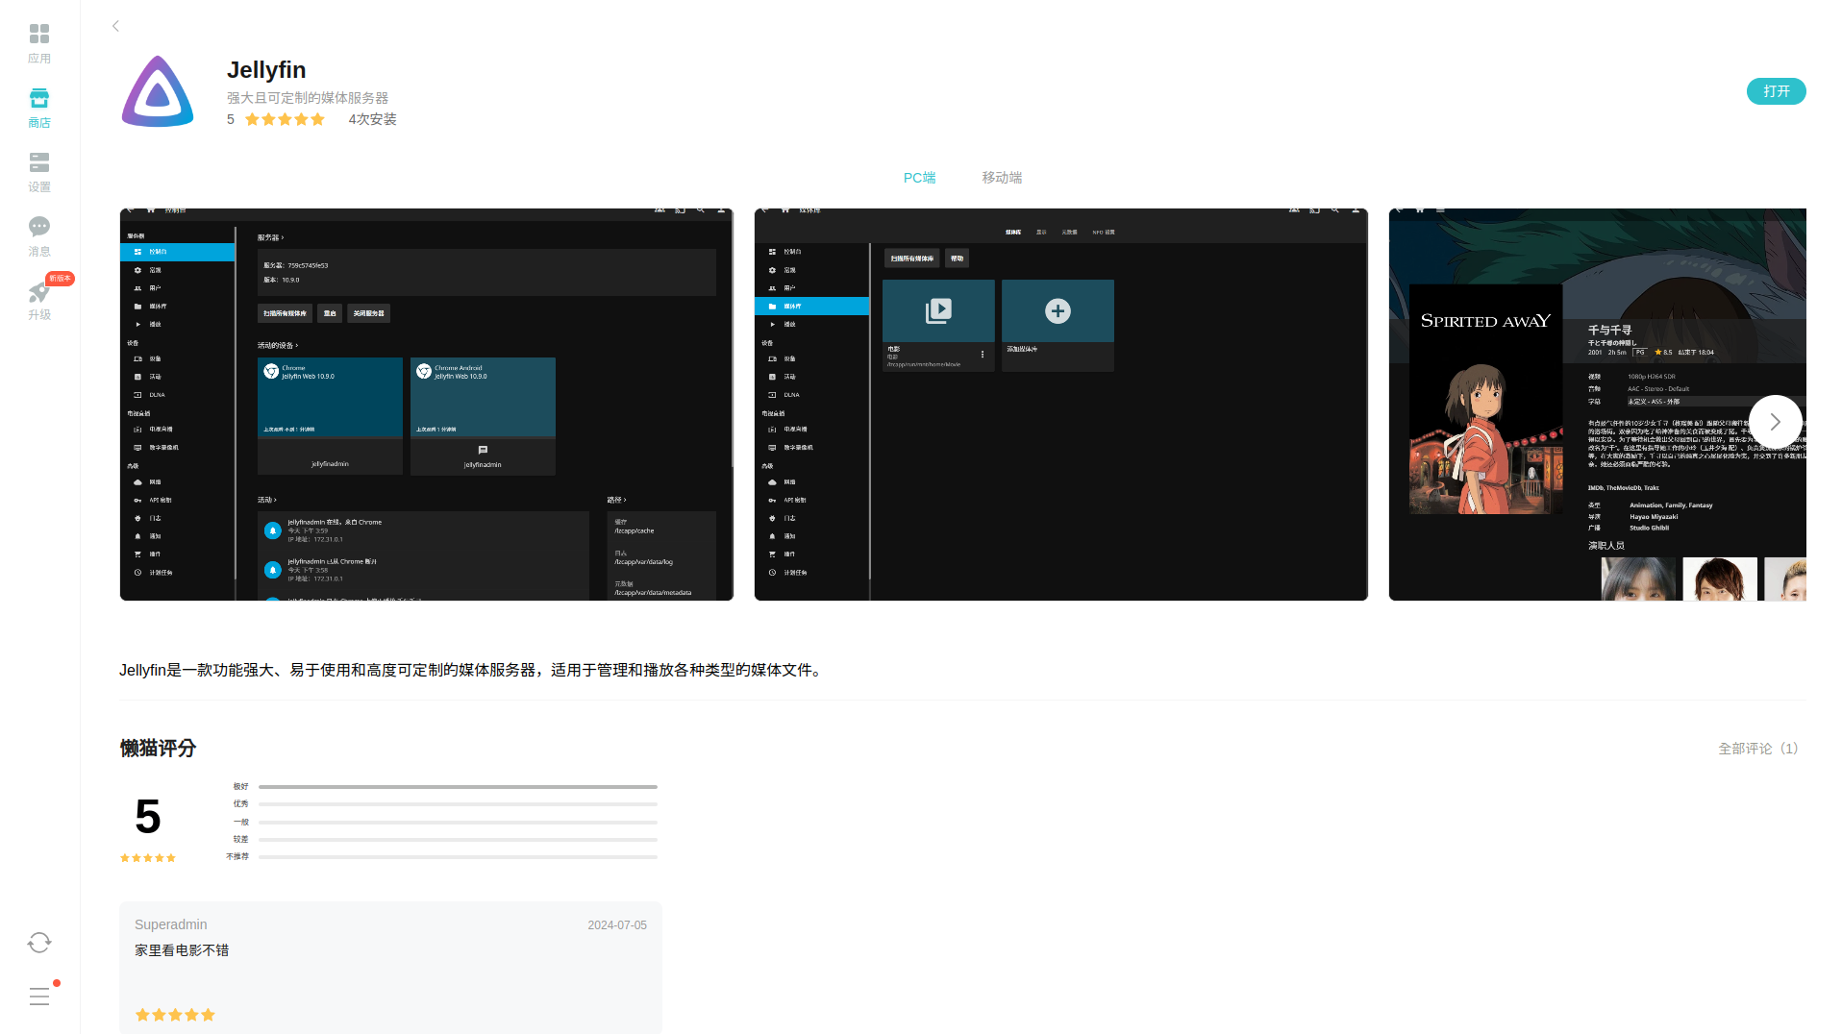The height and width of the screenshot is (1034, 1842).
Task: Click the Jellyfin app logo
Action: [x=158, y=91]
